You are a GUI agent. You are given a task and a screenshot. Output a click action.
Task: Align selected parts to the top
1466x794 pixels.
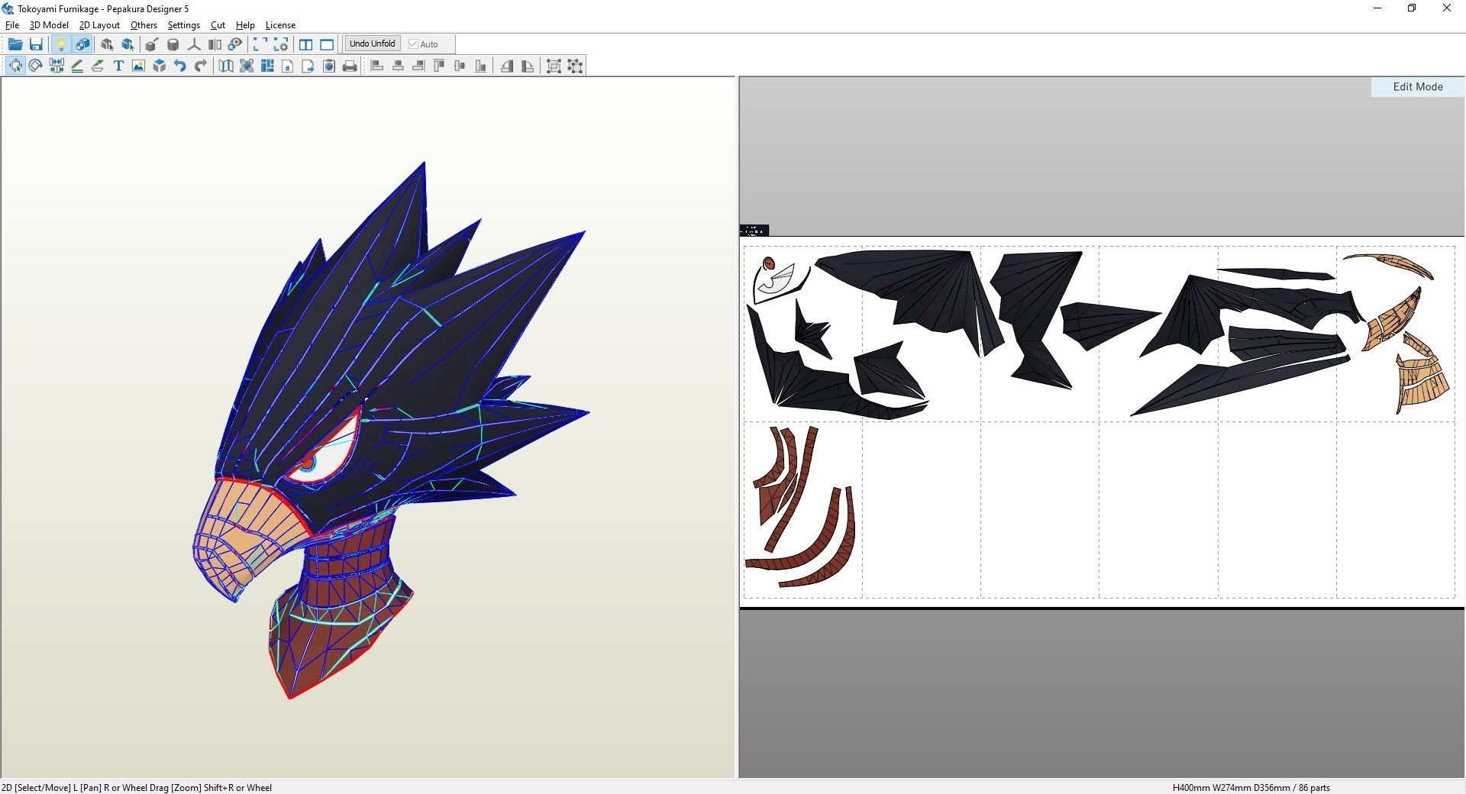(439, 66)
